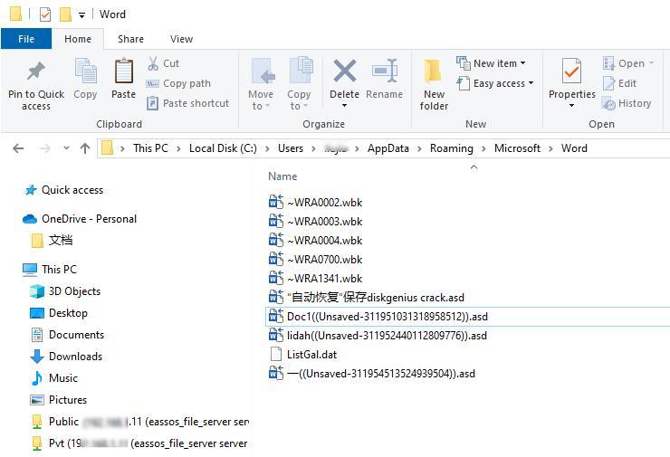Switch to the View tab
The image size is (670, 457).
(x=182, y=39)
